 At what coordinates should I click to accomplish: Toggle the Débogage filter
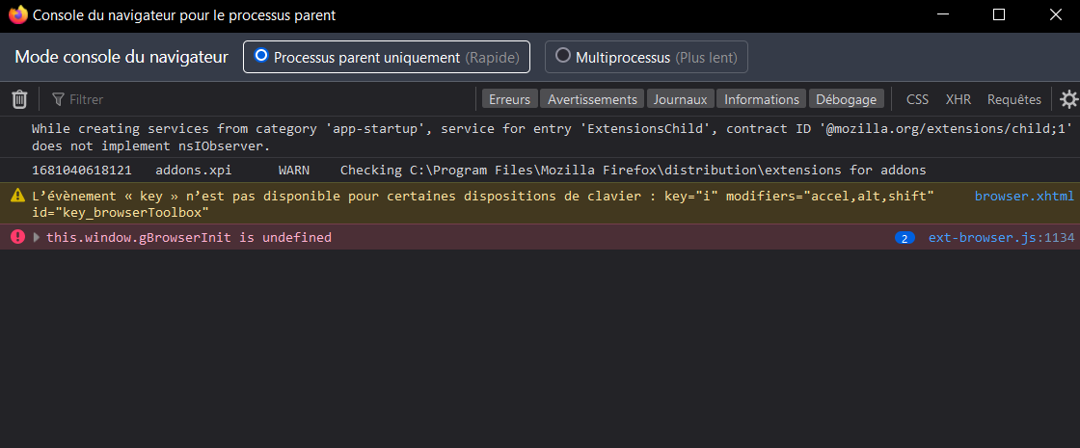(x=846, y=99)
